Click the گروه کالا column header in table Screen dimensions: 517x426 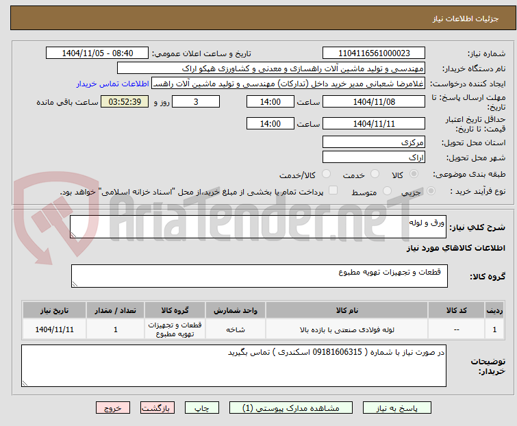pos(175,310)
